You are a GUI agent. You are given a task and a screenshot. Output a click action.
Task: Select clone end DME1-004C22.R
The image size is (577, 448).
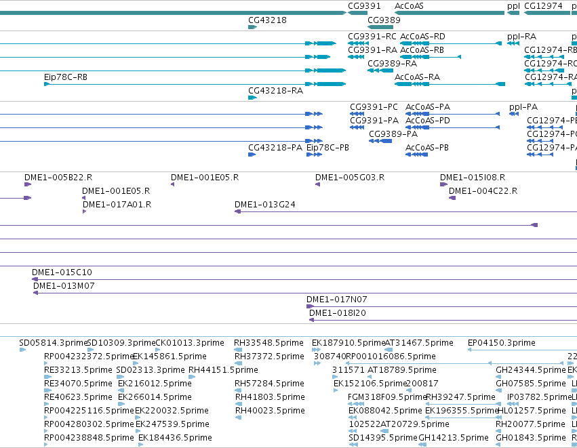[x=483, y=191]
